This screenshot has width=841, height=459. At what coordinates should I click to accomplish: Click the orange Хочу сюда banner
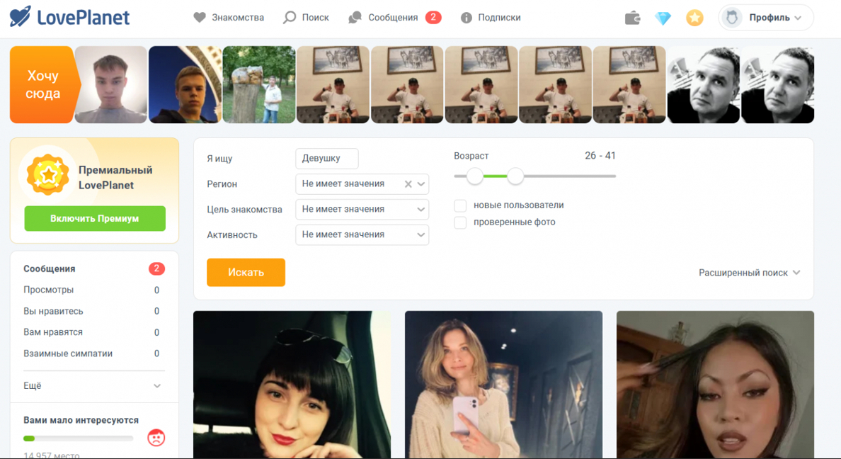click(45, 85)
